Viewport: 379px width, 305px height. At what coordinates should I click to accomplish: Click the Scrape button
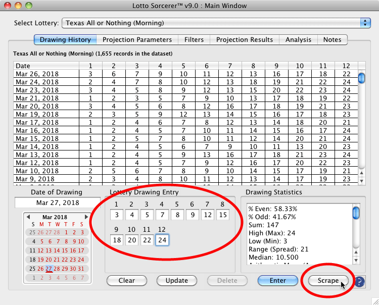coord(328,281)
